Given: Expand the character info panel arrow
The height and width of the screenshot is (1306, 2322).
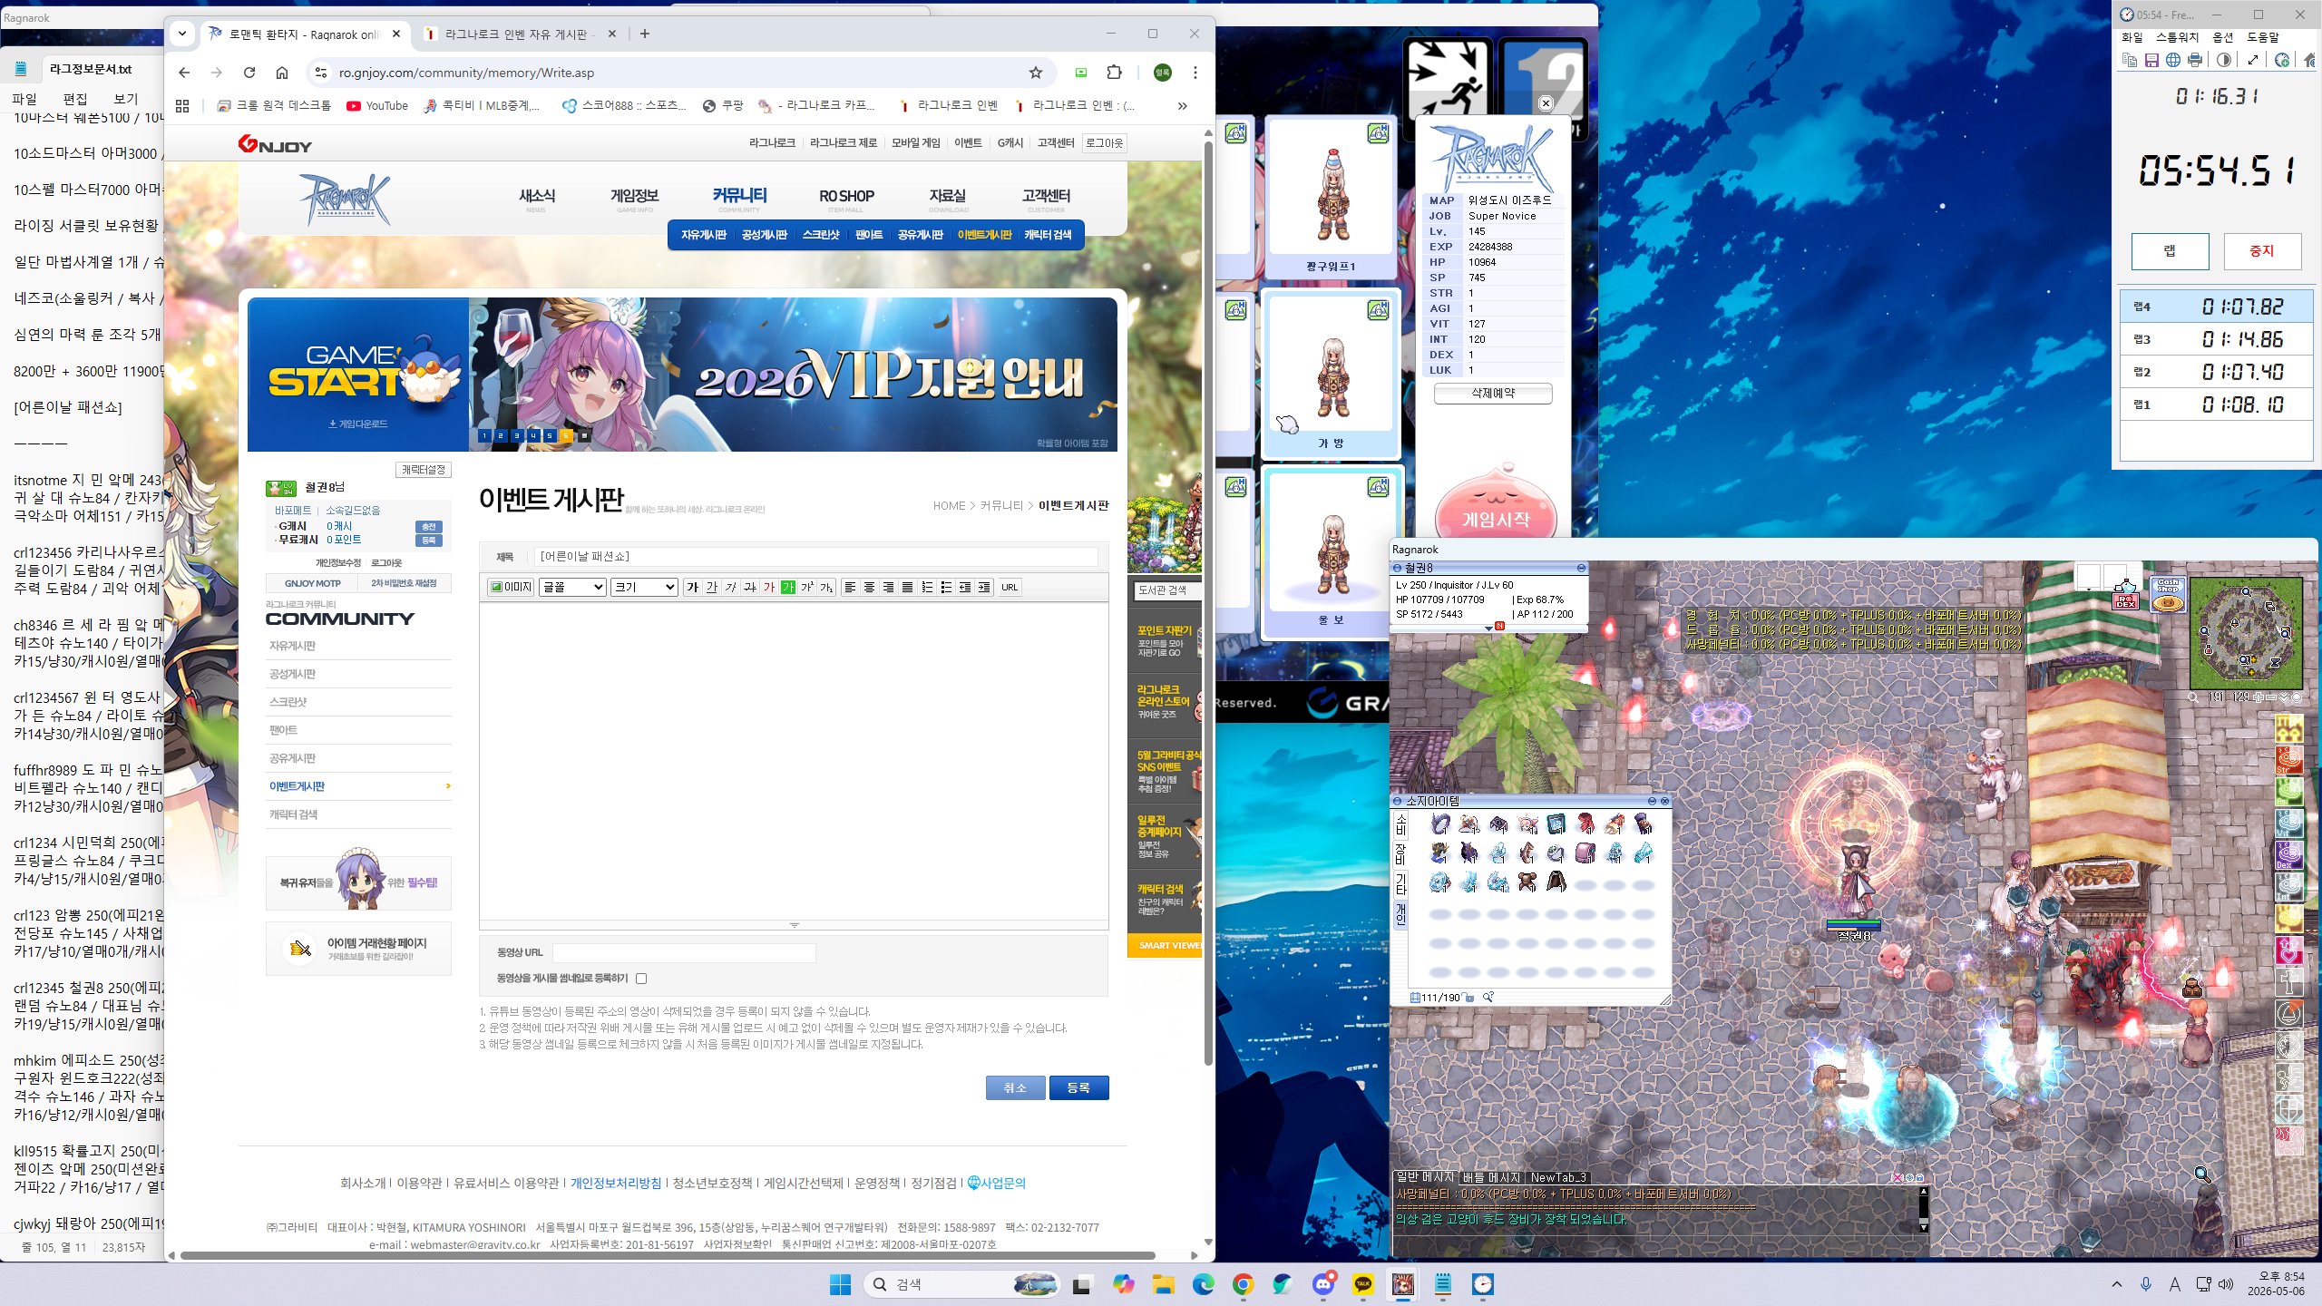Looking at the screenshot, I should pos(1488,628).
